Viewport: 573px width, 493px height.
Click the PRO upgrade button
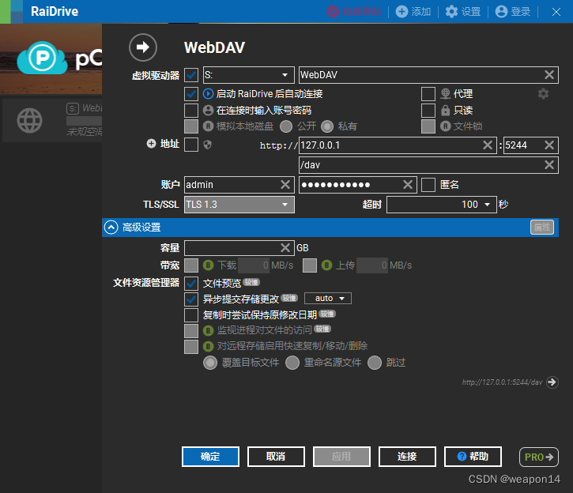pos(539,457)
